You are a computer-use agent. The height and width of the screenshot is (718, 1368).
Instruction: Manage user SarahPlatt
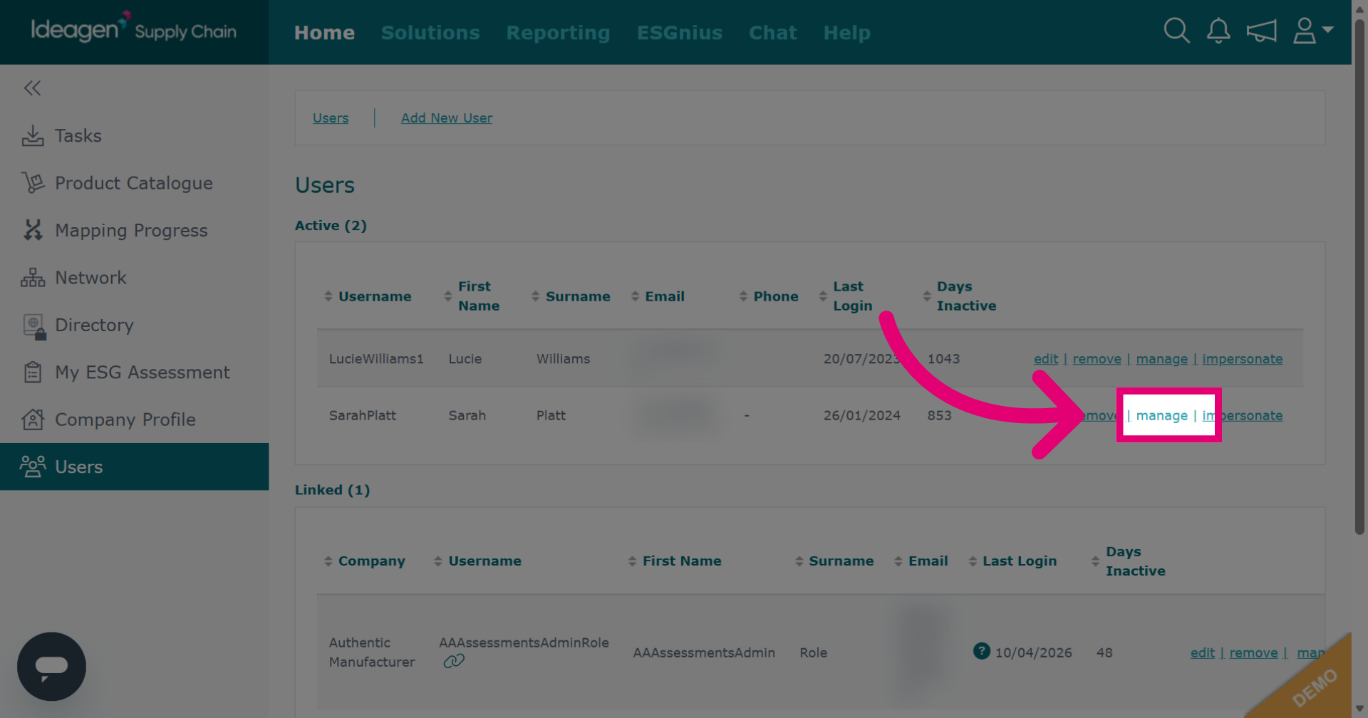pyautogui.click(x=1161, y=415)
